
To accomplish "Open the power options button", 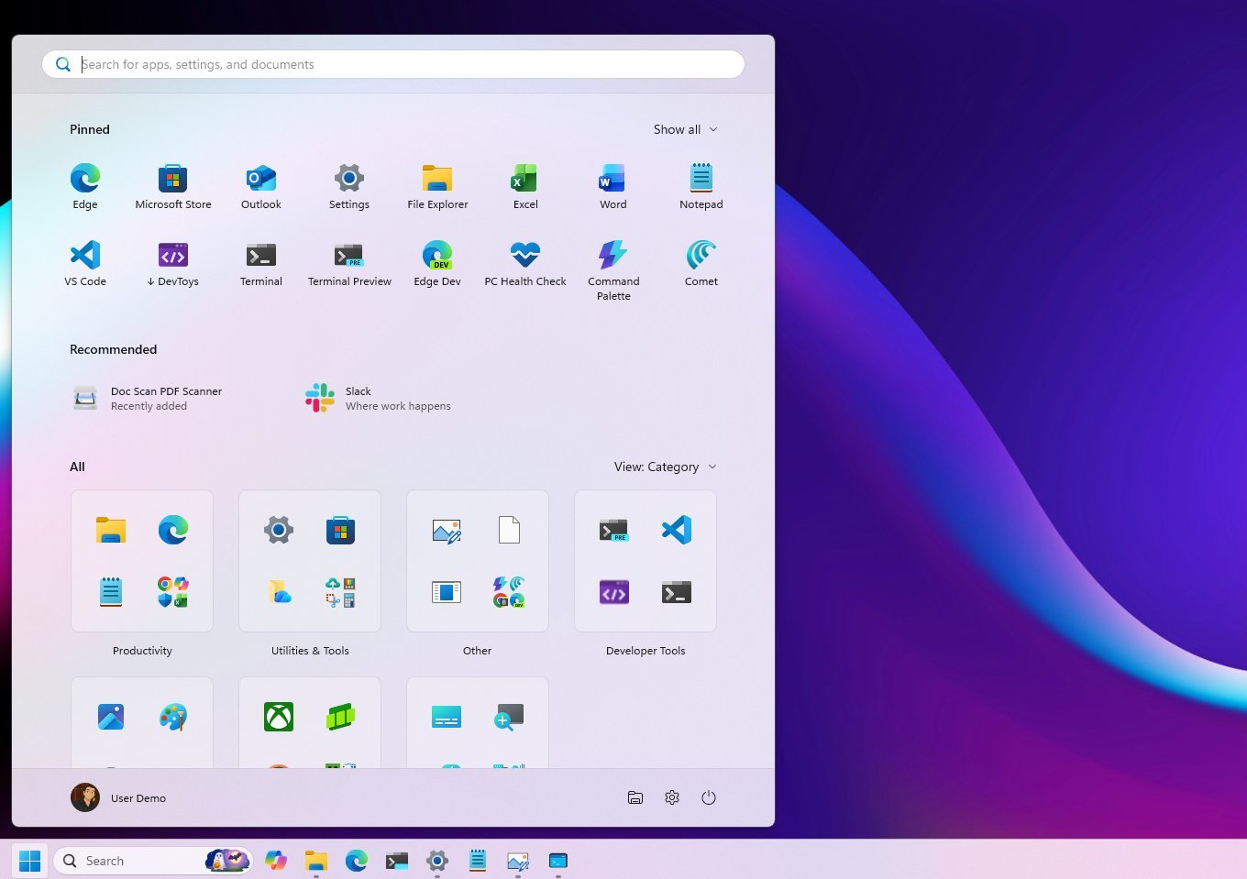I will point(709,797).
